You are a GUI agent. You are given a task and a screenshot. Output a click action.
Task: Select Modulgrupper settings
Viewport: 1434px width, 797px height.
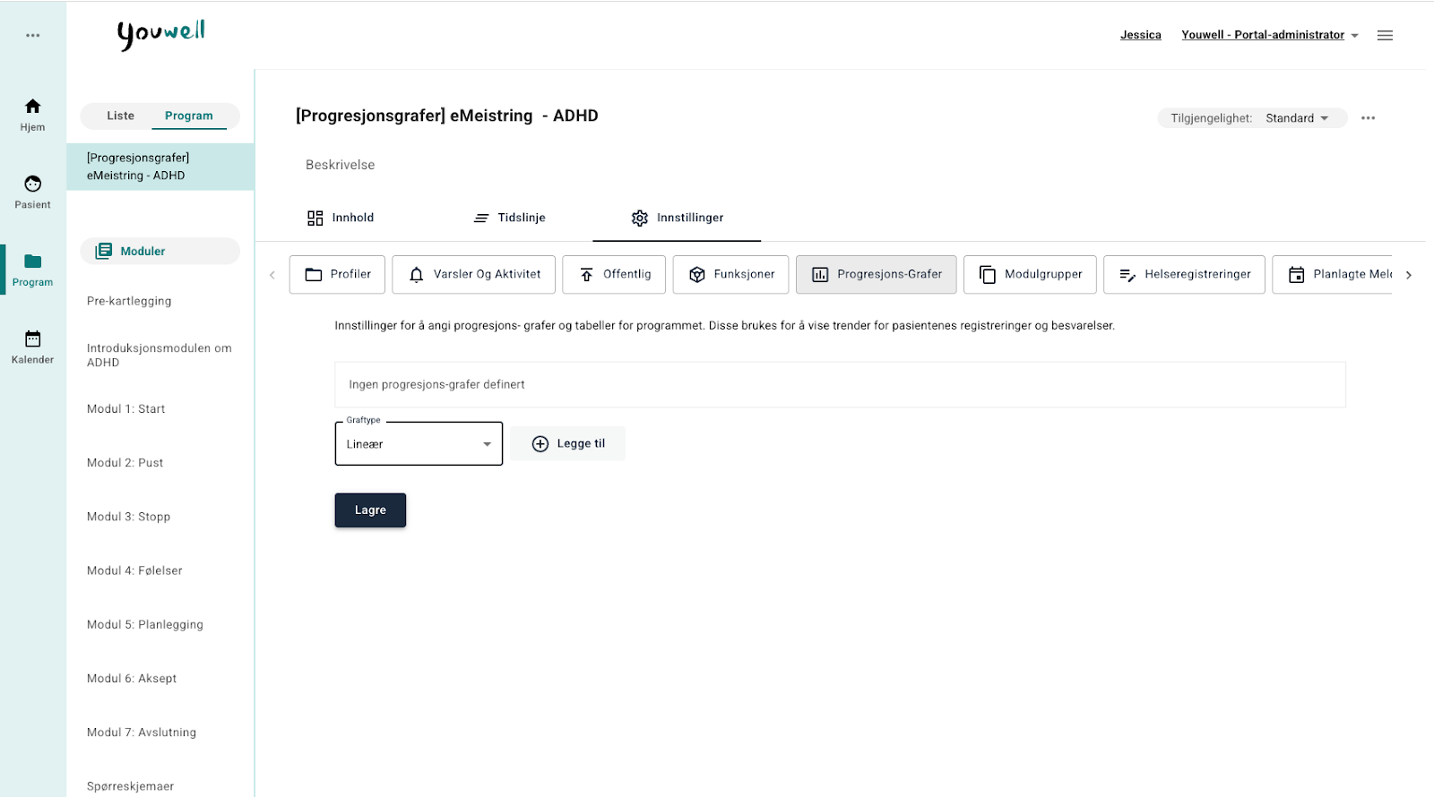coord(1030,275)
